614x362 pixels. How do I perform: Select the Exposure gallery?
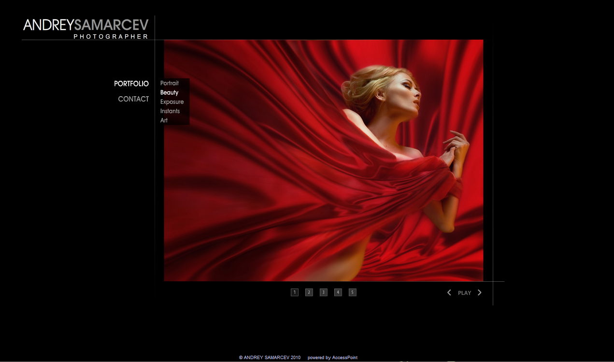point(172,102)
